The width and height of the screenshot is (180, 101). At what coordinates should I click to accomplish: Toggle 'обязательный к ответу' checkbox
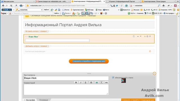click(113, 77)
